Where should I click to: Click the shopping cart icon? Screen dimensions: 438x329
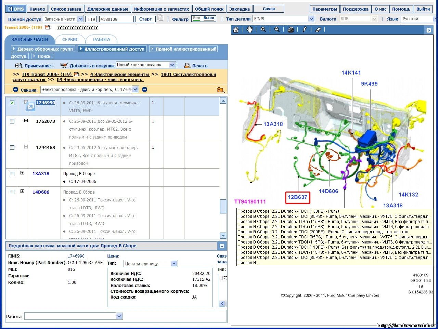pos(64,65)
